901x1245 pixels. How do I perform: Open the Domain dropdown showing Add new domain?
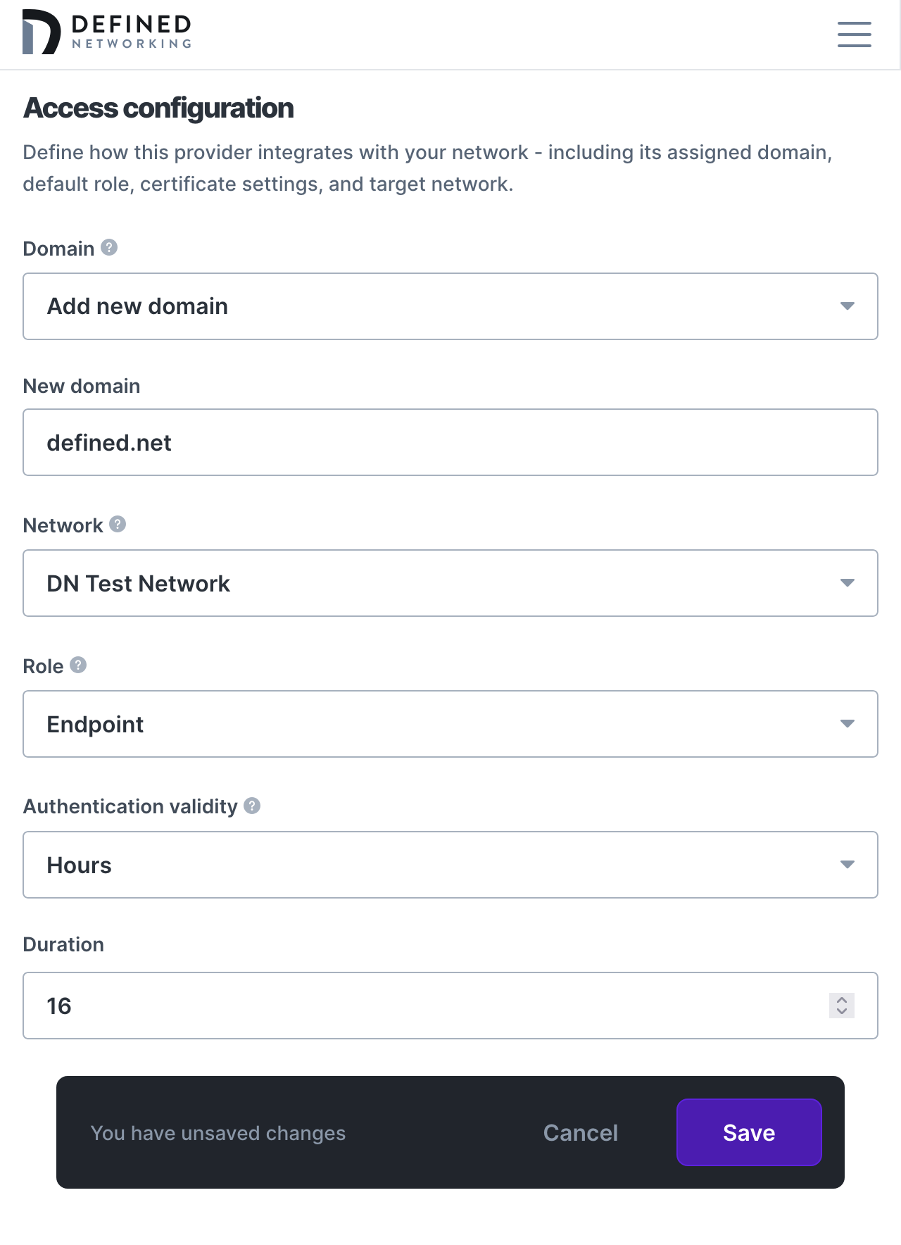click(x=450, y=306)
